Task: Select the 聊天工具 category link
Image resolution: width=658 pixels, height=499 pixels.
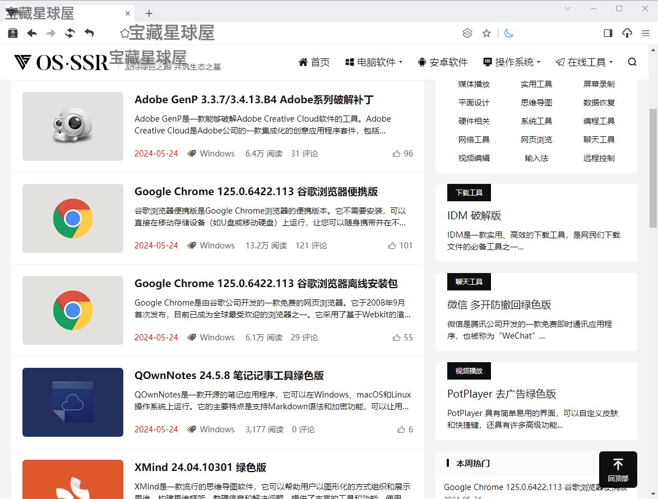Action: tap(599, 140)
